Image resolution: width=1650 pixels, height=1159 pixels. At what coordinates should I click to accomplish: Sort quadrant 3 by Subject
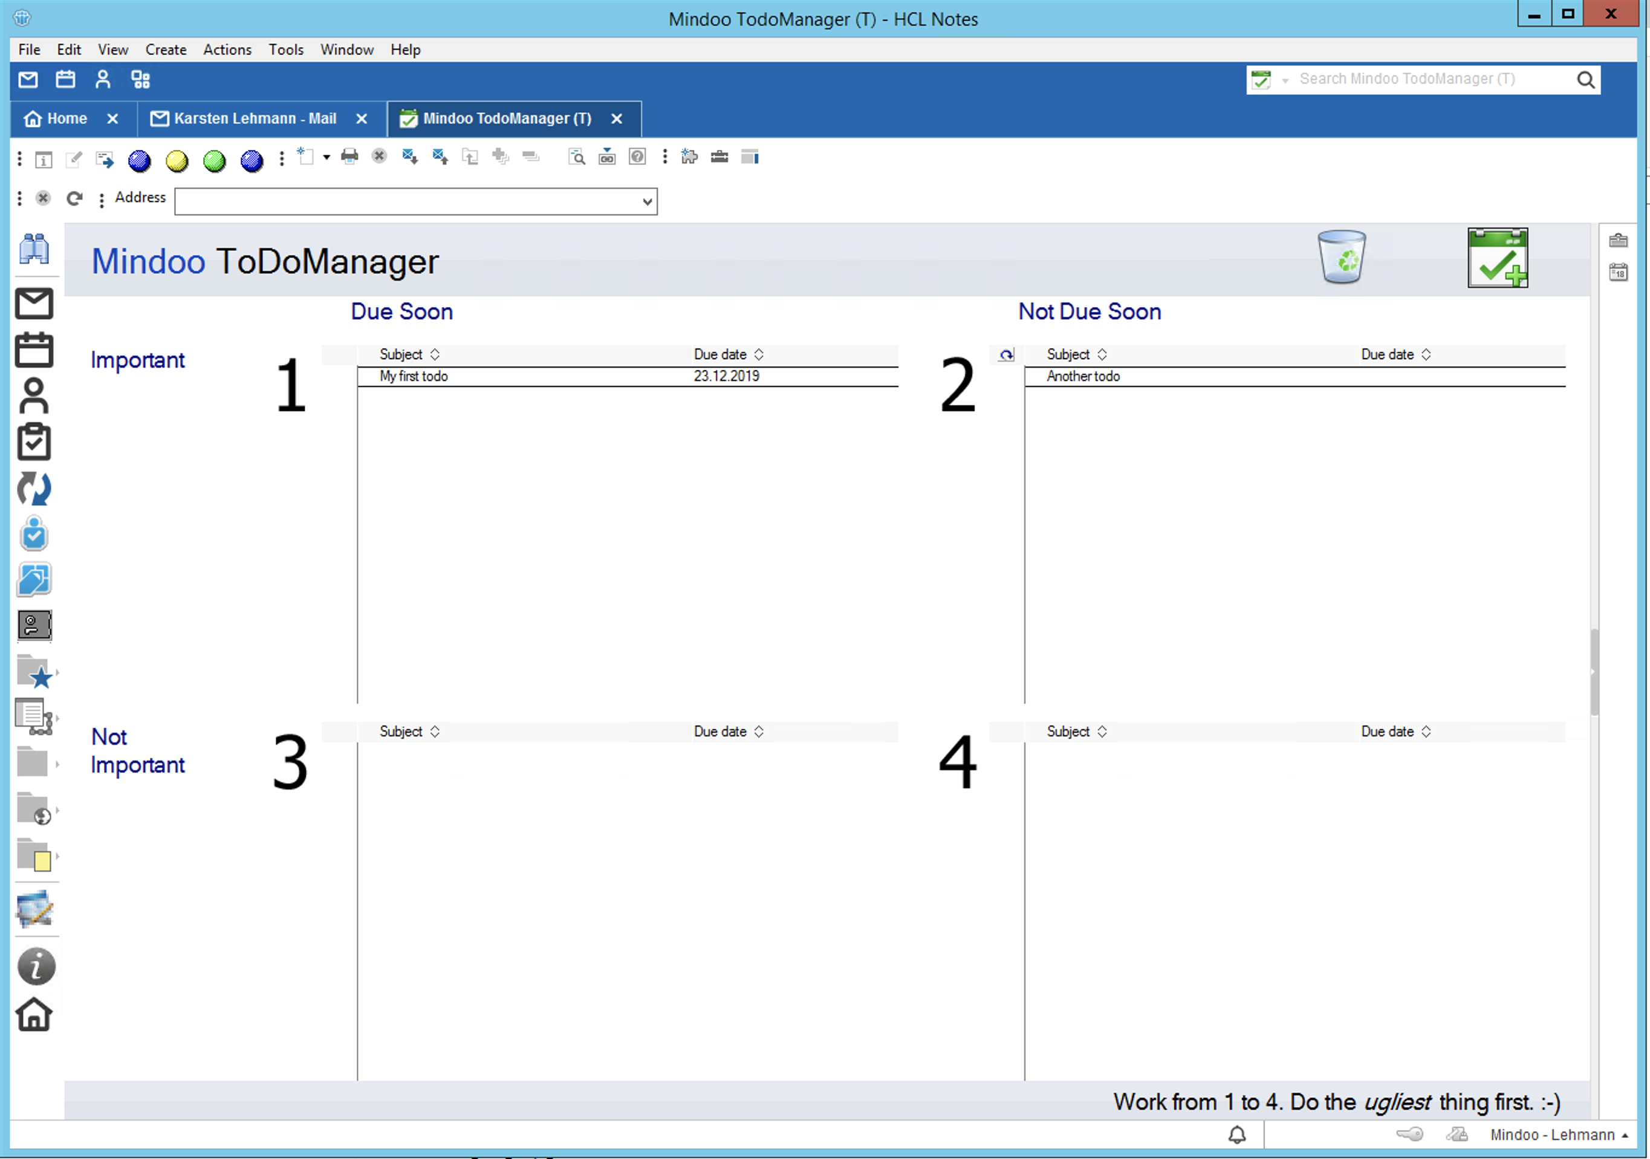(409, 732)
